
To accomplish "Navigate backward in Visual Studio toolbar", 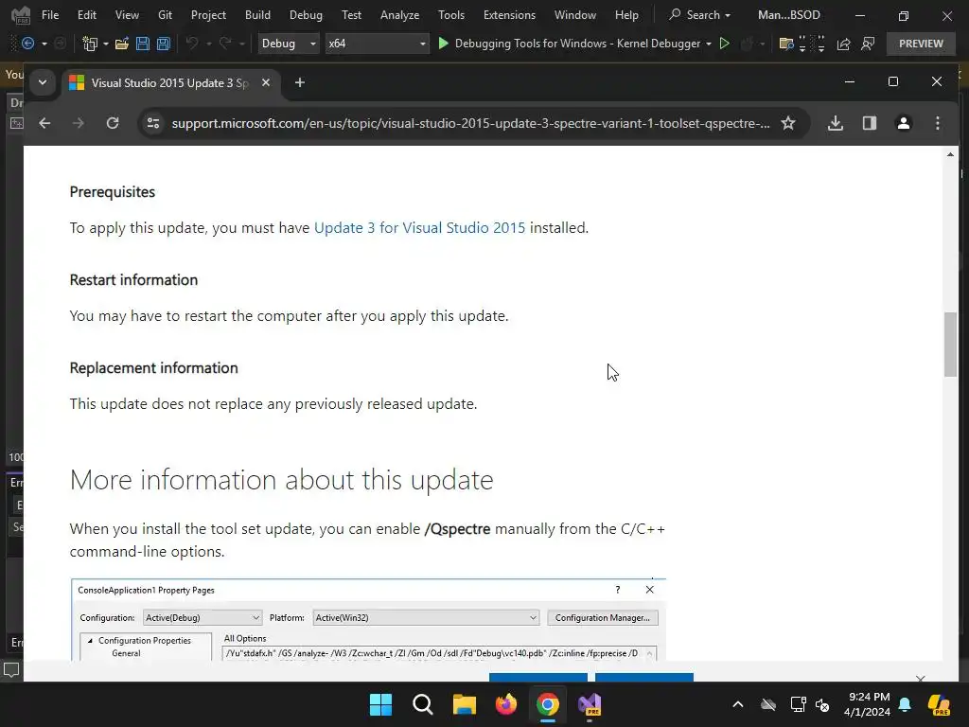I will pos(27,44).
